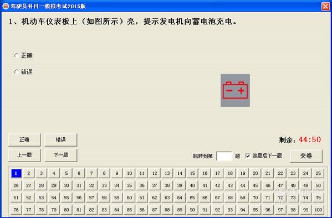The image size is (332, 218).
Task: Jump to question 69
Action: coord(243,198)
